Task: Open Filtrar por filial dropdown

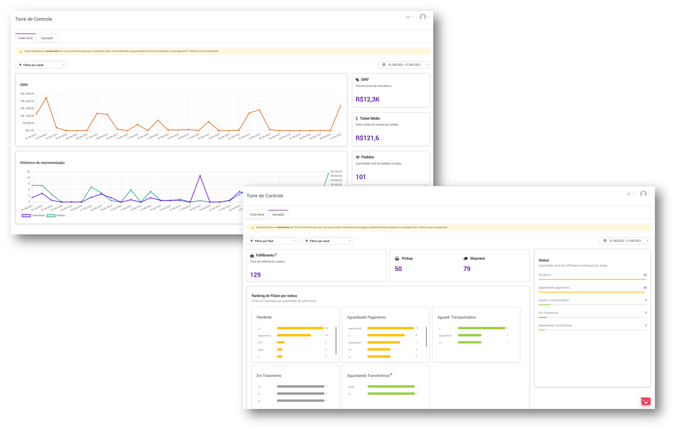Action: 272,241
